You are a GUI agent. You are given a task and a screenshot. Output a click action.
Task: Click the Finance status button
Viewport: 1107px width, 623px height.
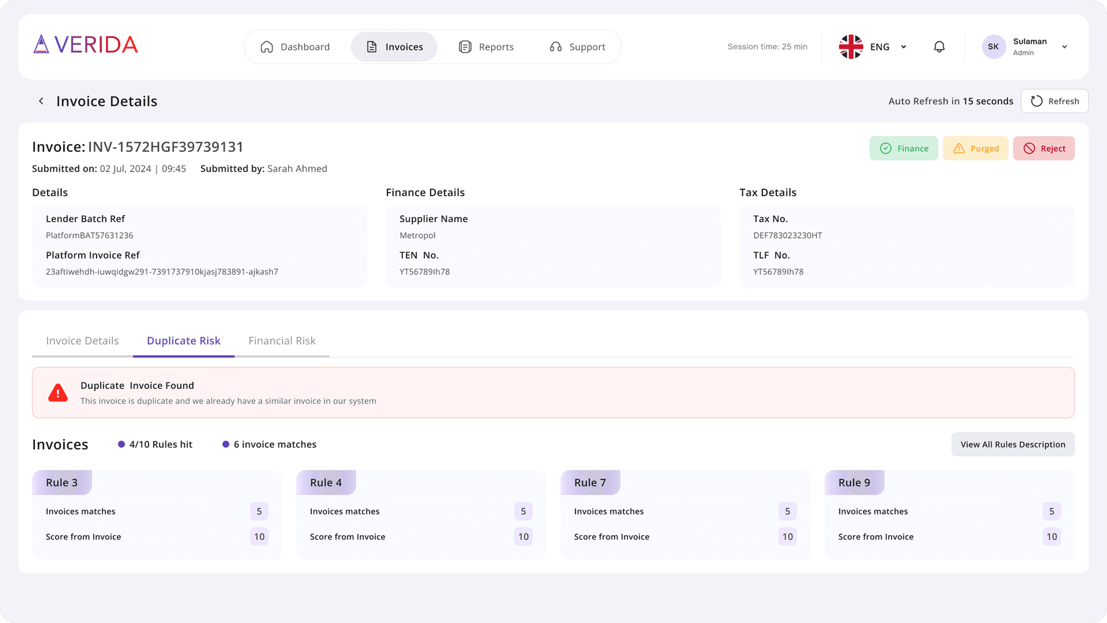(904, 148)
